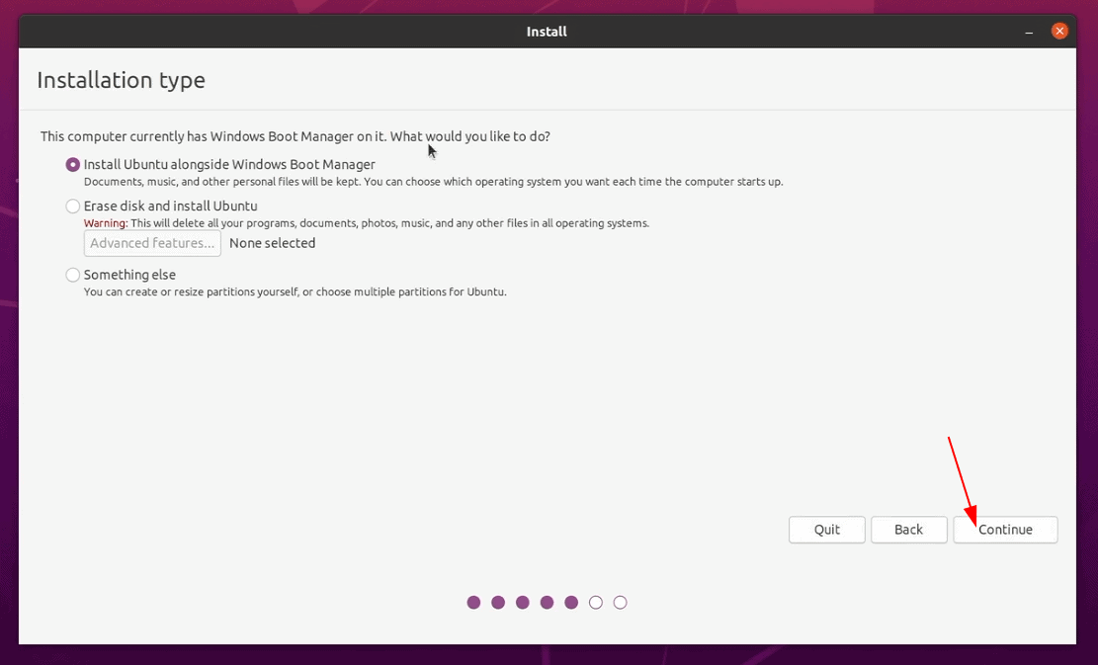
Task: Open the Advanced features dialog
Action: coord(151,243)
